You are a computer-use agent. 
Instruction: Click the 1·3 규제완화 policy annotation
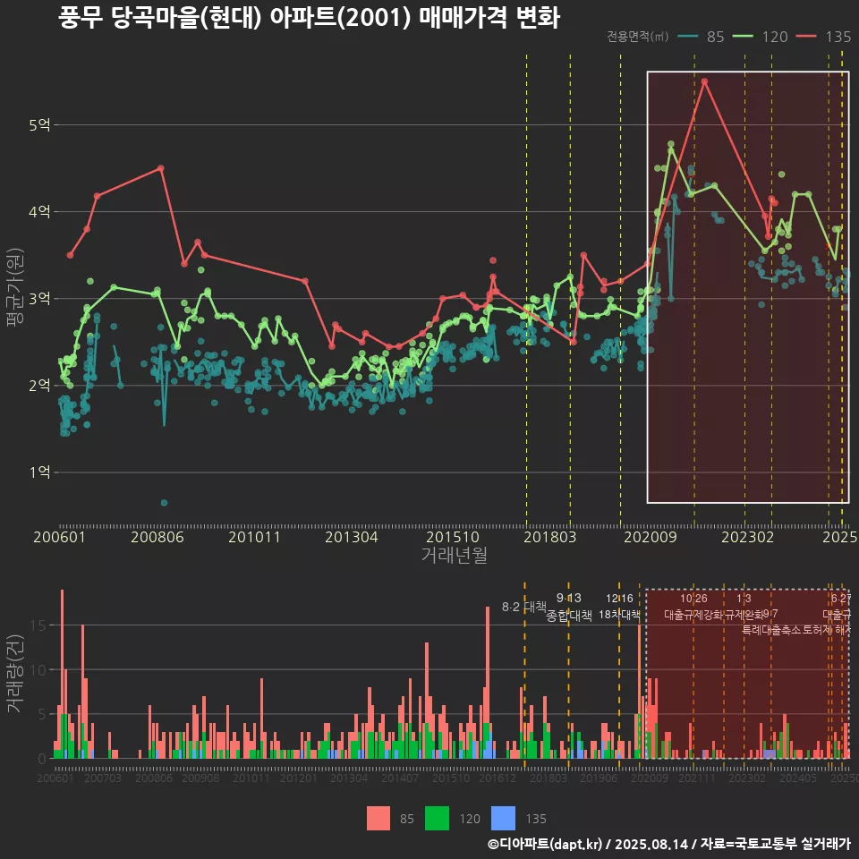(x=744, y=607)
